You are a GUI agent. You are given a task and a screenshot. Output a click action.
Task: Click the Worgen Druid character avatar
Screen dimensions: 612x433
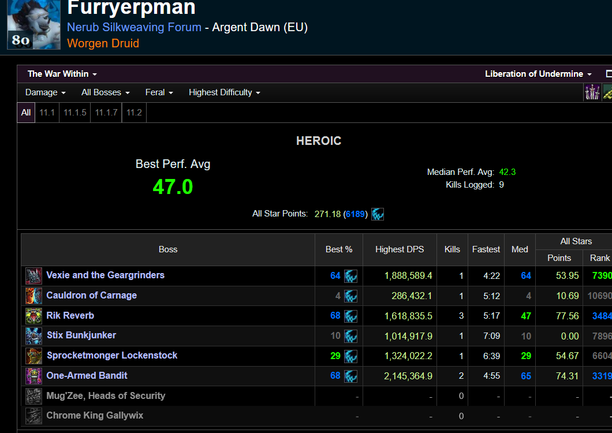click(x=34, y=24)
